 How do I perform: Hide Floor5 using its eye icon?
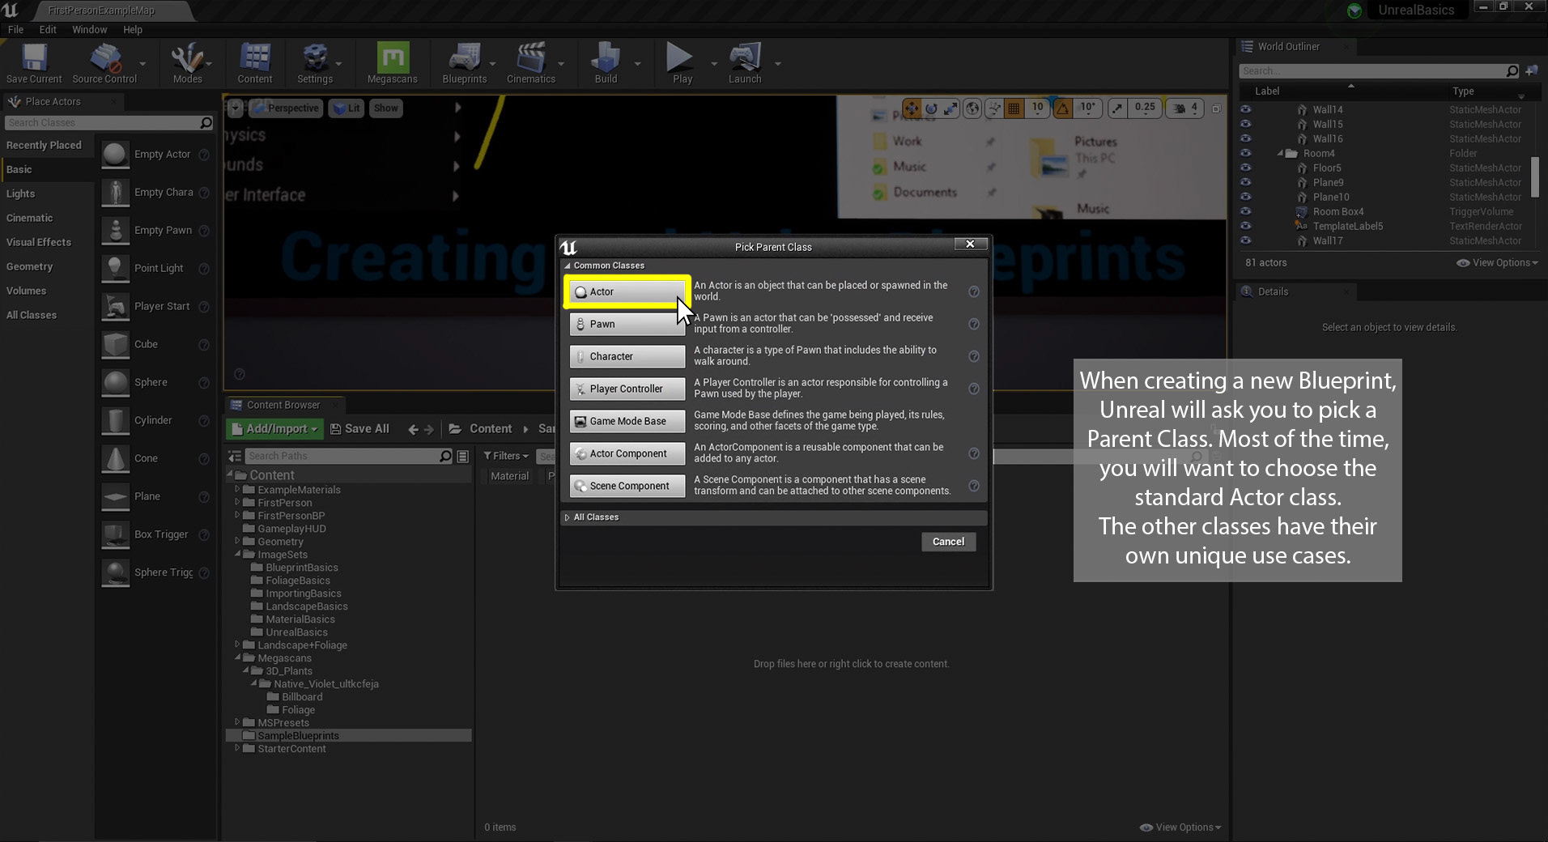coord(1245,168)
